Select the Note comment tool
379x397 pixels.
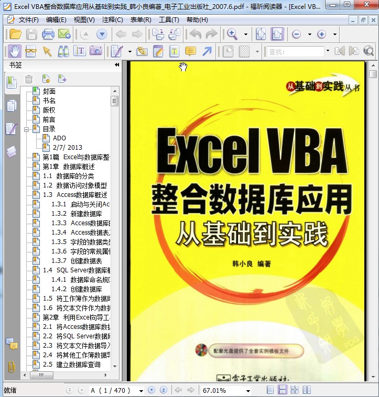click(x=190, y=51)
